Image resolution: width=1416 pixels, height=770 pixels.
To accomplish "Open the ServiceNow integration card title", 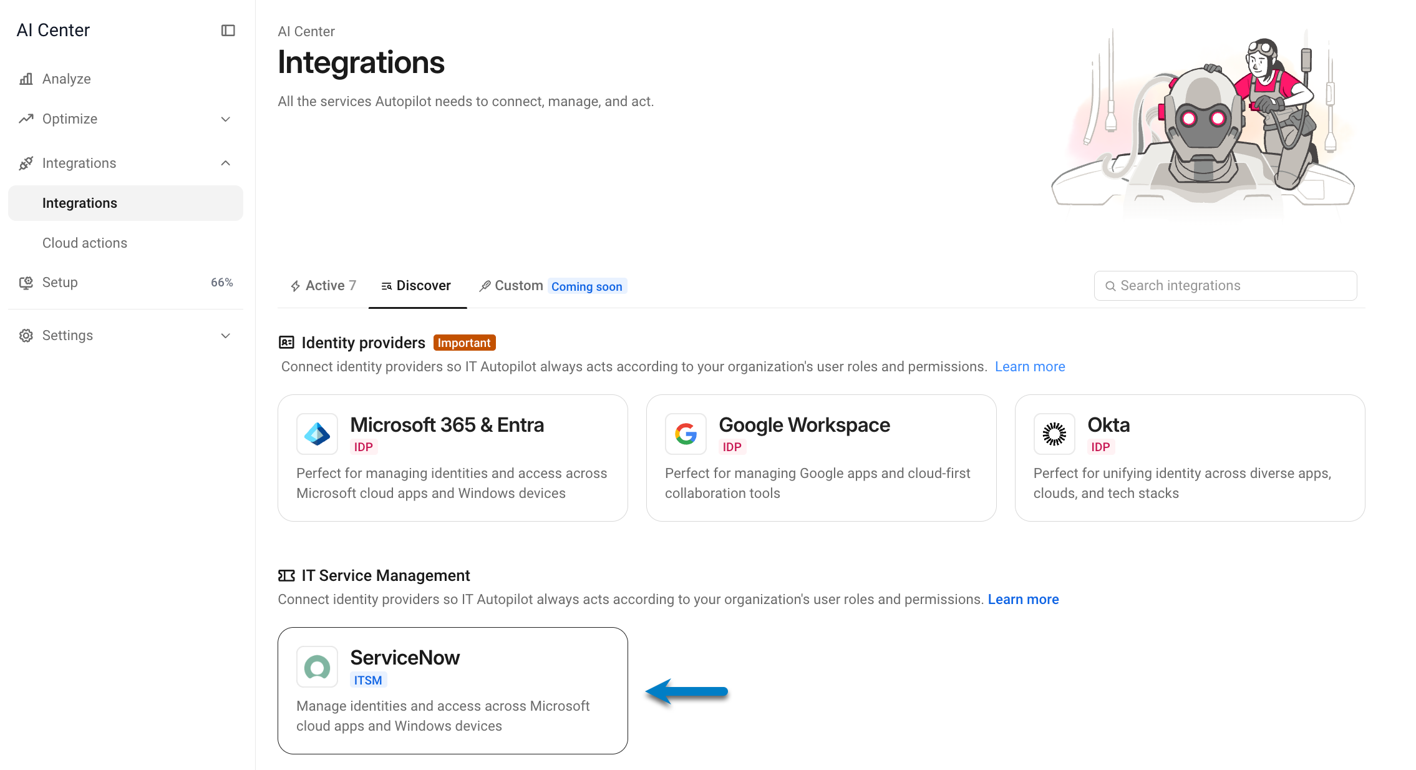I will tap(405, 658).
